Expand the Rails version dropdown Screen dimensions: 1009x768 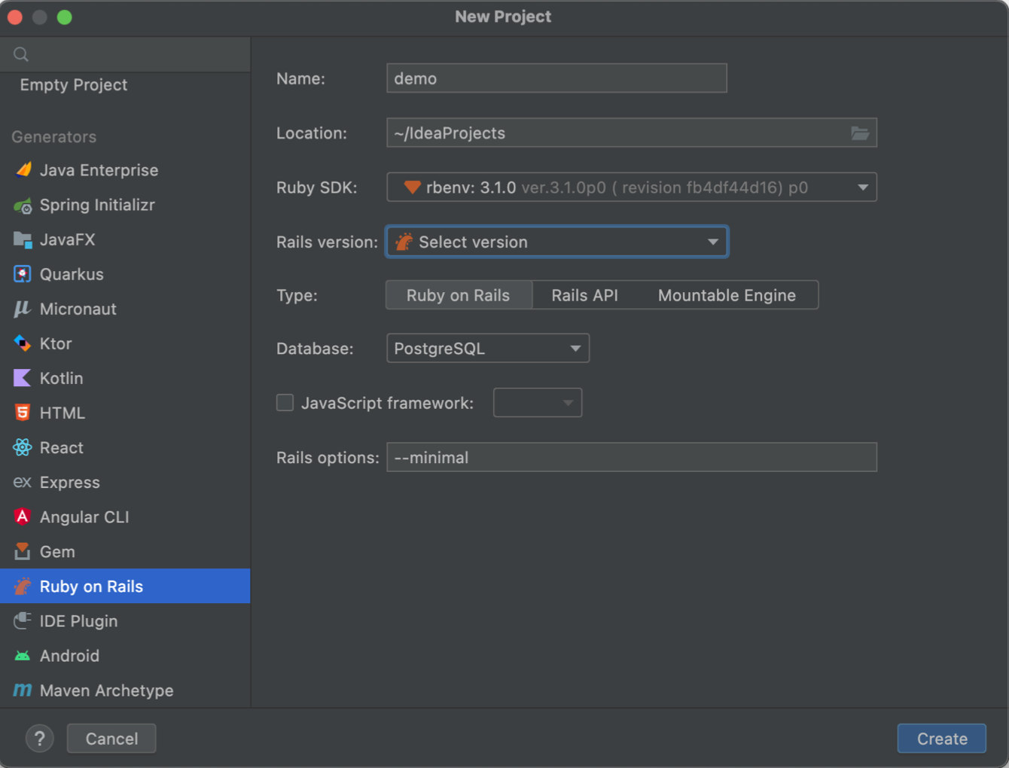point(712,242)
